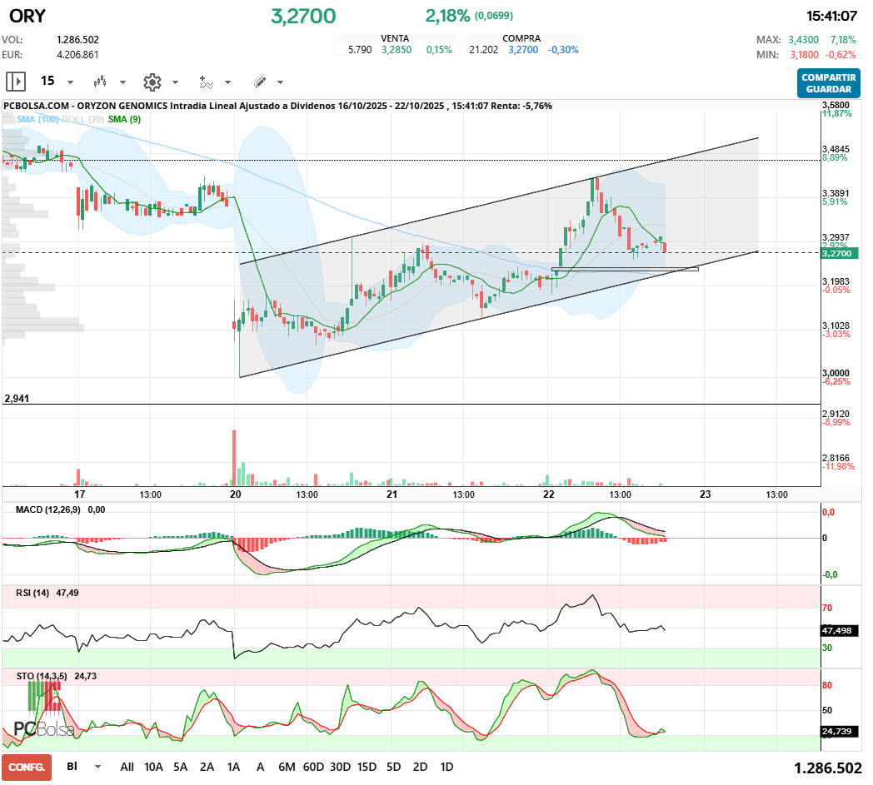Expand the indicators dropdown arrow

pos(227,82)
